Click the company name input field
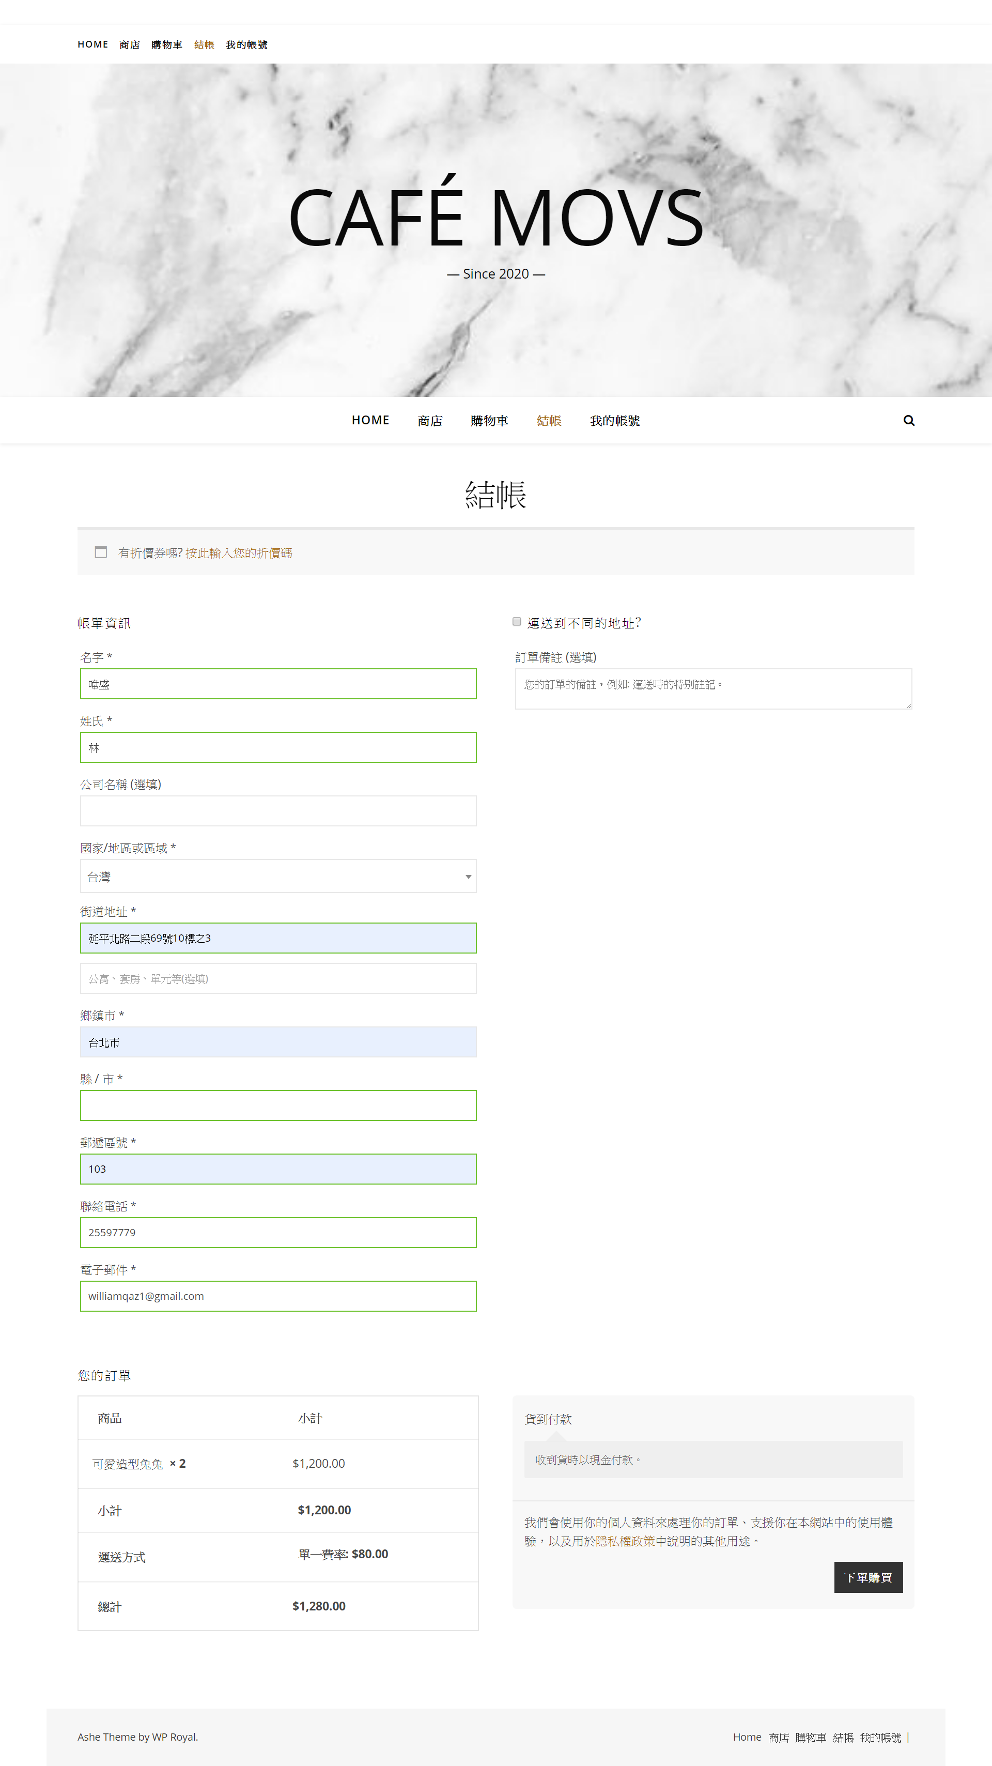992x1766 pixels. (x=277, y=810)
